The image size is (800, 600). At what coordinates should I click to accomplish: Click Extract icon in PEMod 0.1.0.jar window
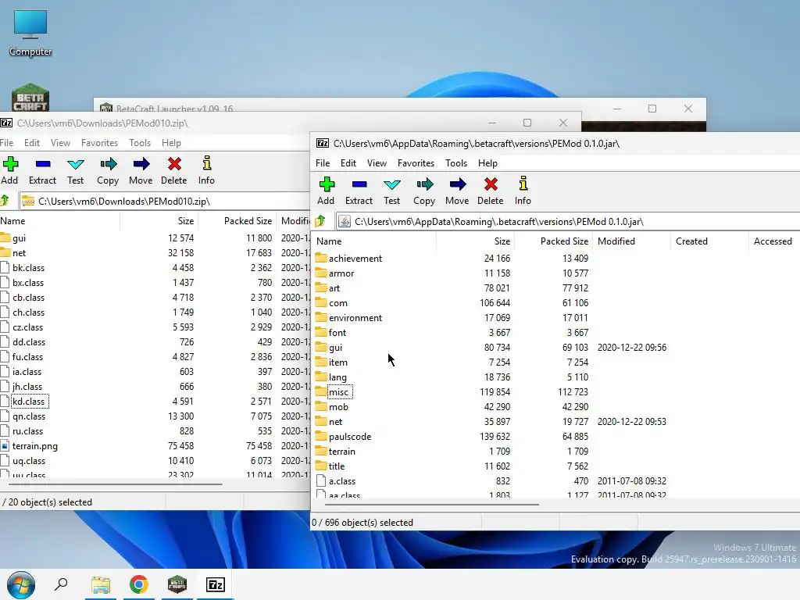click(x=359, y=184)
